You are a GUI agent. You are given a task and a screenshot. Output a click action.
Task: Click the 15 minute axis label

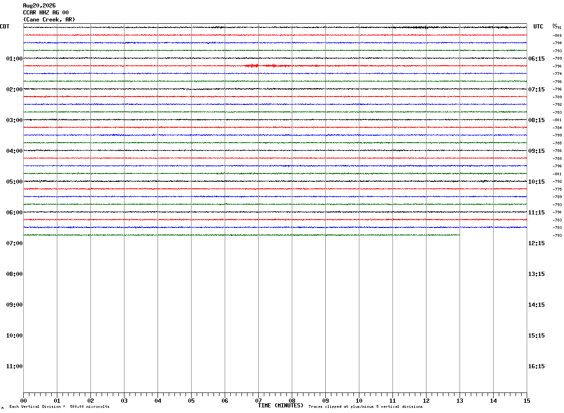(x=527, y=401)
